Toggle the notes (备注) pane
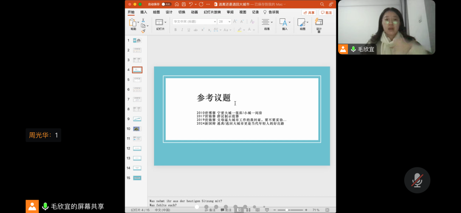This screenshot has width=461, height=213. coord(210,210)
